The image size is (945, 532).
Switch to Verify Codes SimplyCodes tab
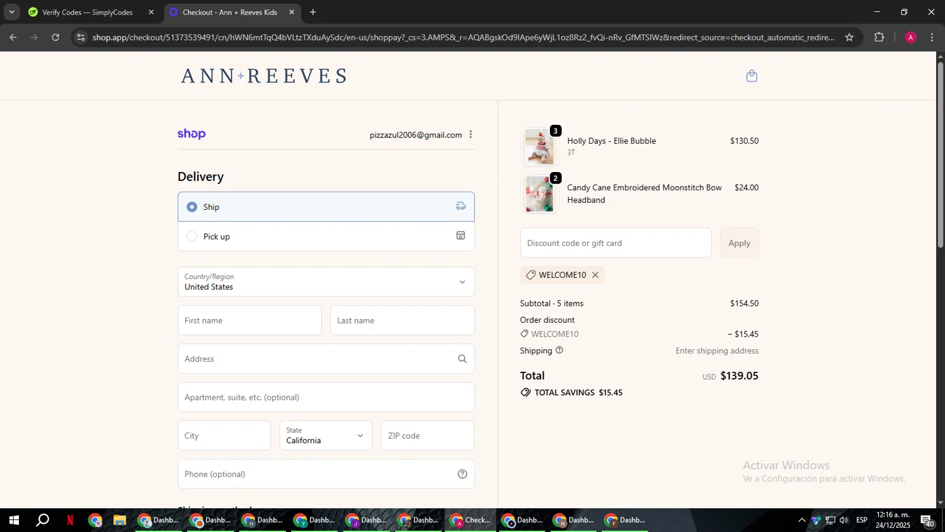point(91,12)
